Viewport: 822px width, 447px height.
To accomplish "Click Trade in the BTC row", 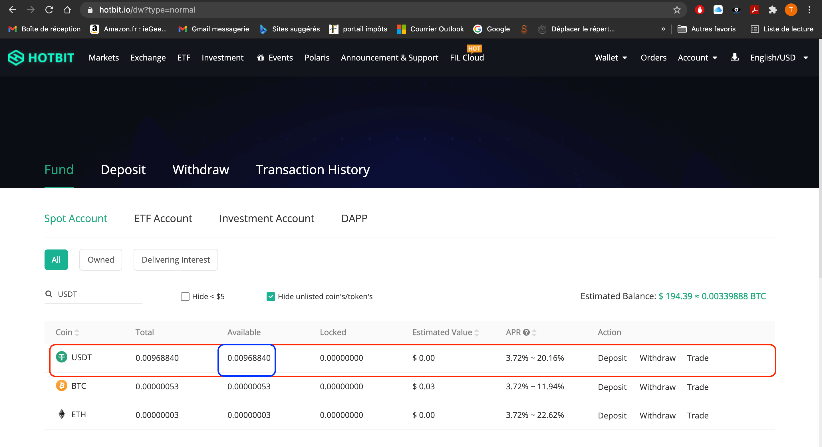I will pyautogui.click(x=698, y=387).
